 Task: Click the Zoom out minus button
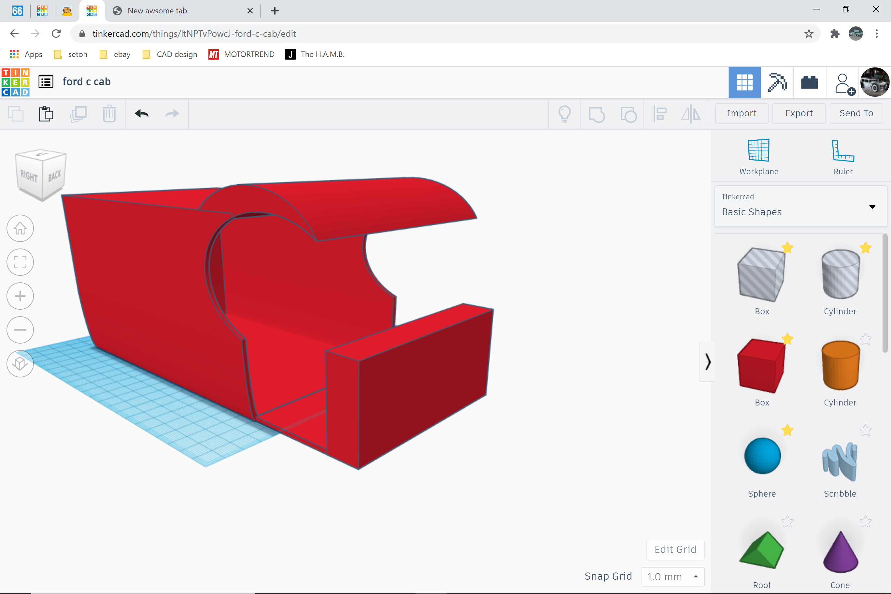(20, 330)
